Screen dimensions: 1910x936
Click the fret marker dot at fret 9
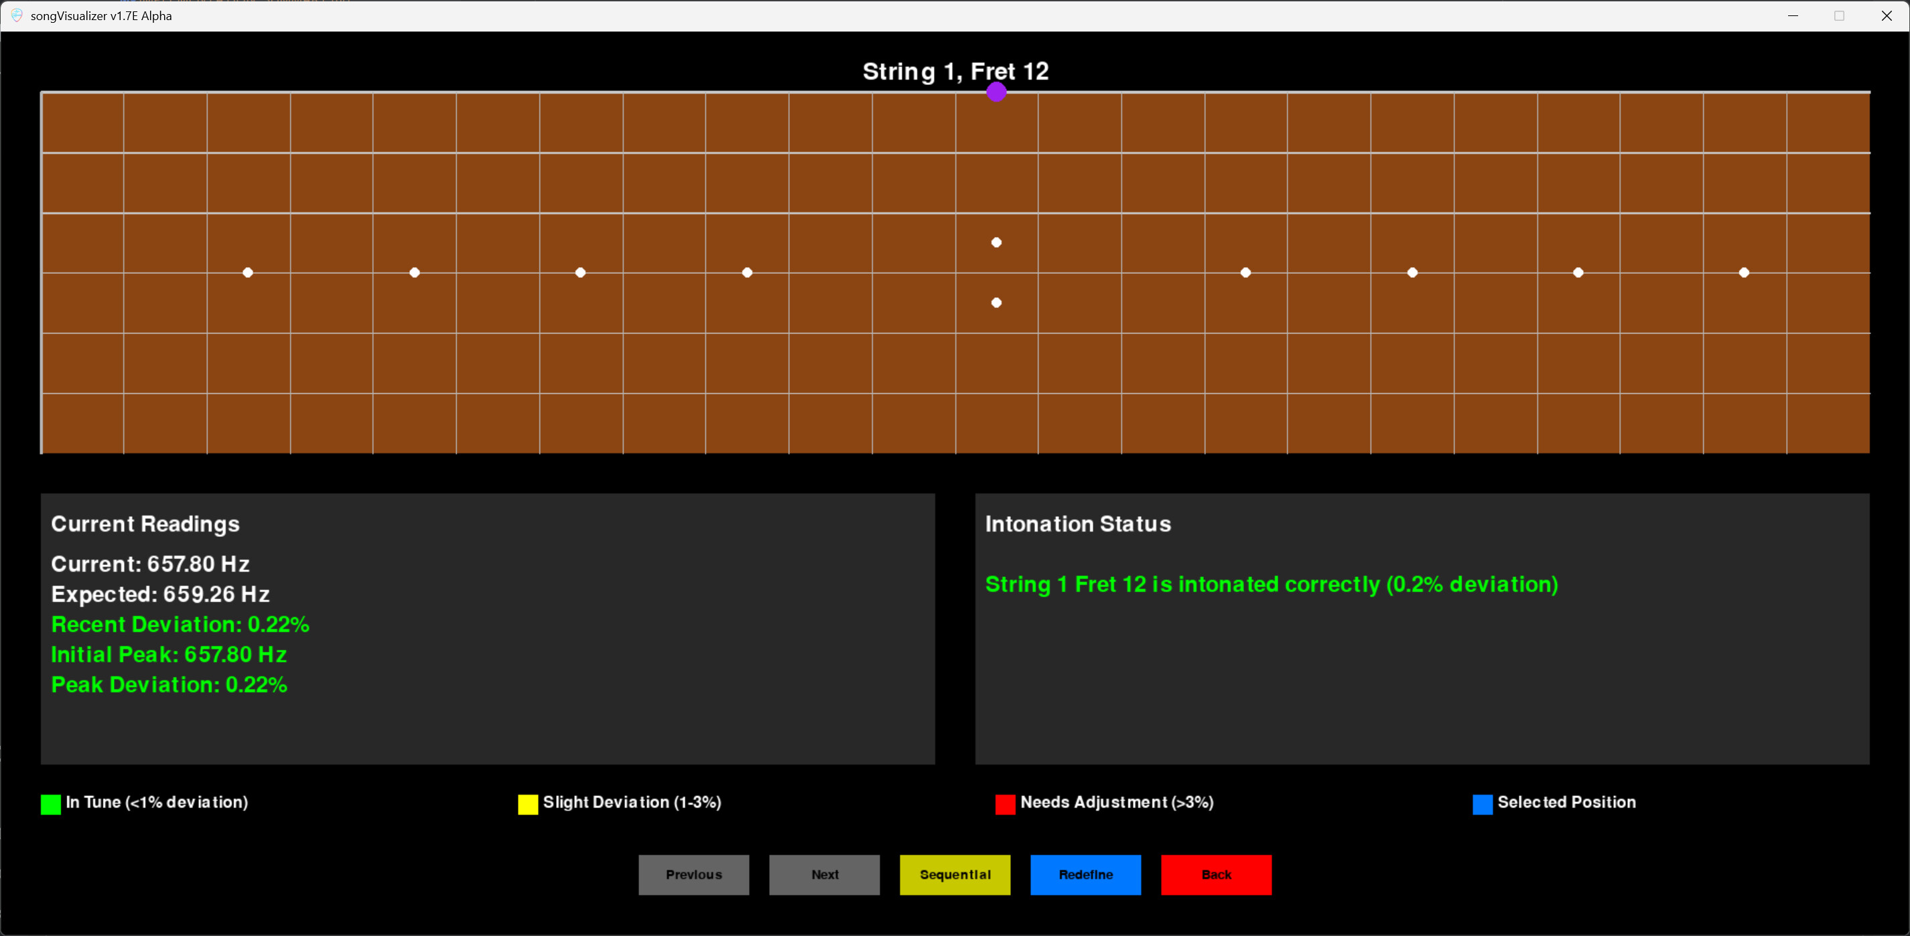(748, 272)
